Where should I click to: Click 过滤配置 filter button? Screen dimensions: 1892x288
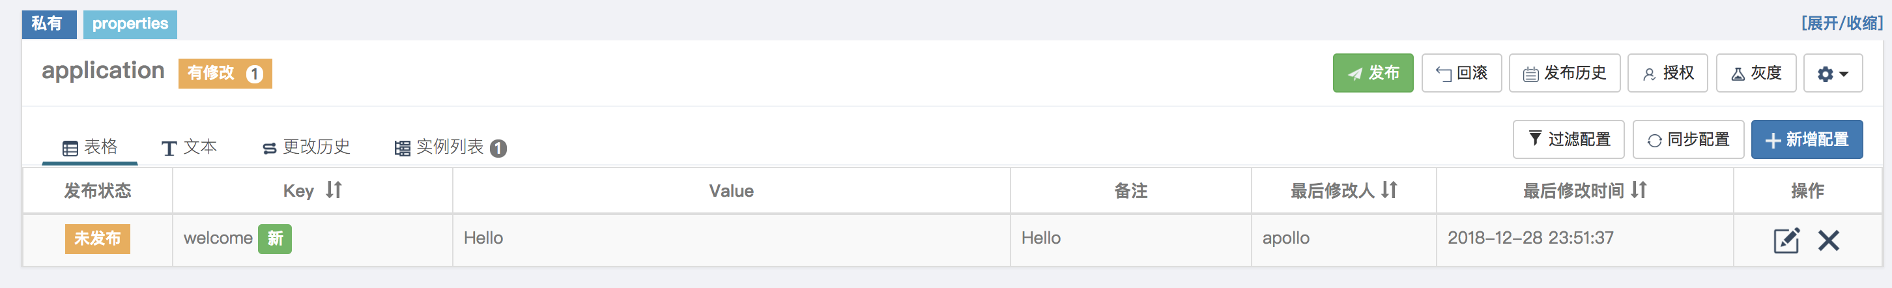click(x=1568, y=139)
